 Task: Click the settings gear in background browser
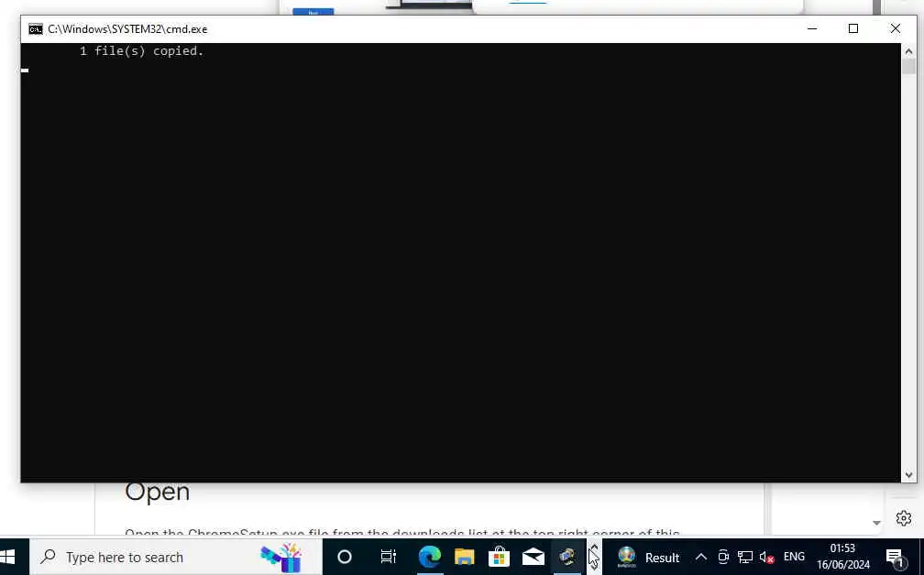tap(904, 518)
